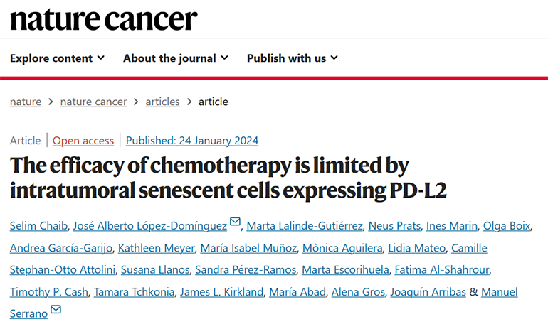Screen dimensions: 548x329
Task: Open author Tamara Tchkonia's info
Action: pyautogui.click(x=133, y=292)
